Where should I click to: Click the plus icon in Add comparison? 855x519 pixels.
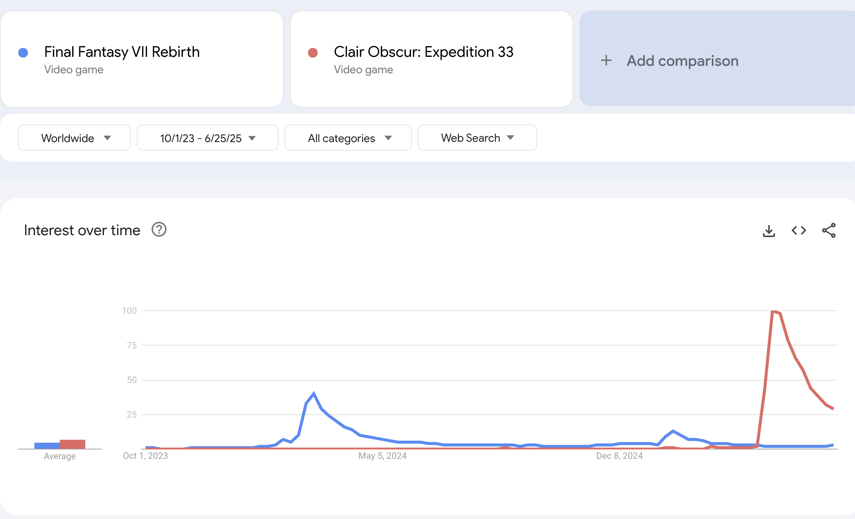coord(606,60)
